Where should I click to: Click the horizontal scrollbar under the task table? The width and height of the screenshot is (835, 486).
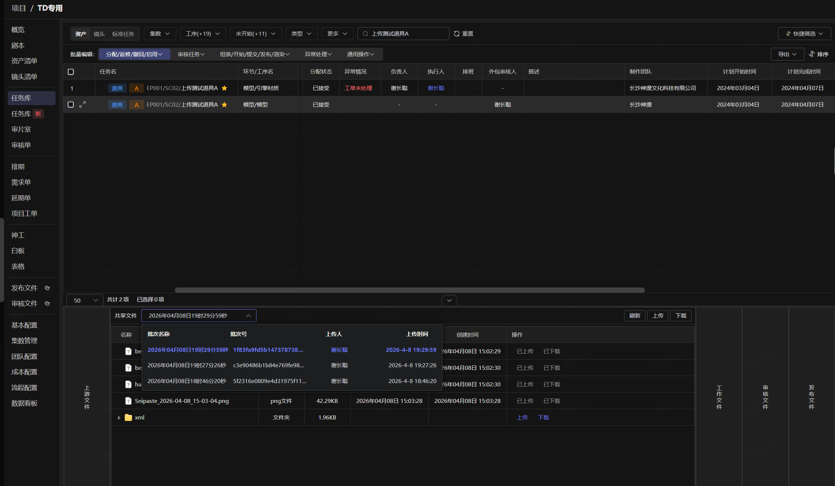point(410,290)
